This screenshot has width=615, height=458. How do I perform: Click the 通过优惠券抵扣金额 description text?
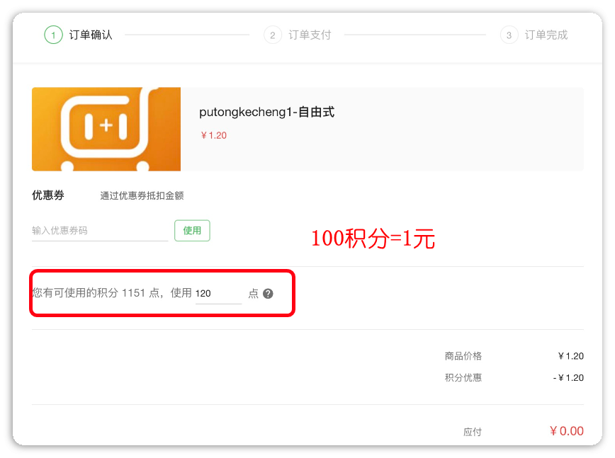click(142, 196)
